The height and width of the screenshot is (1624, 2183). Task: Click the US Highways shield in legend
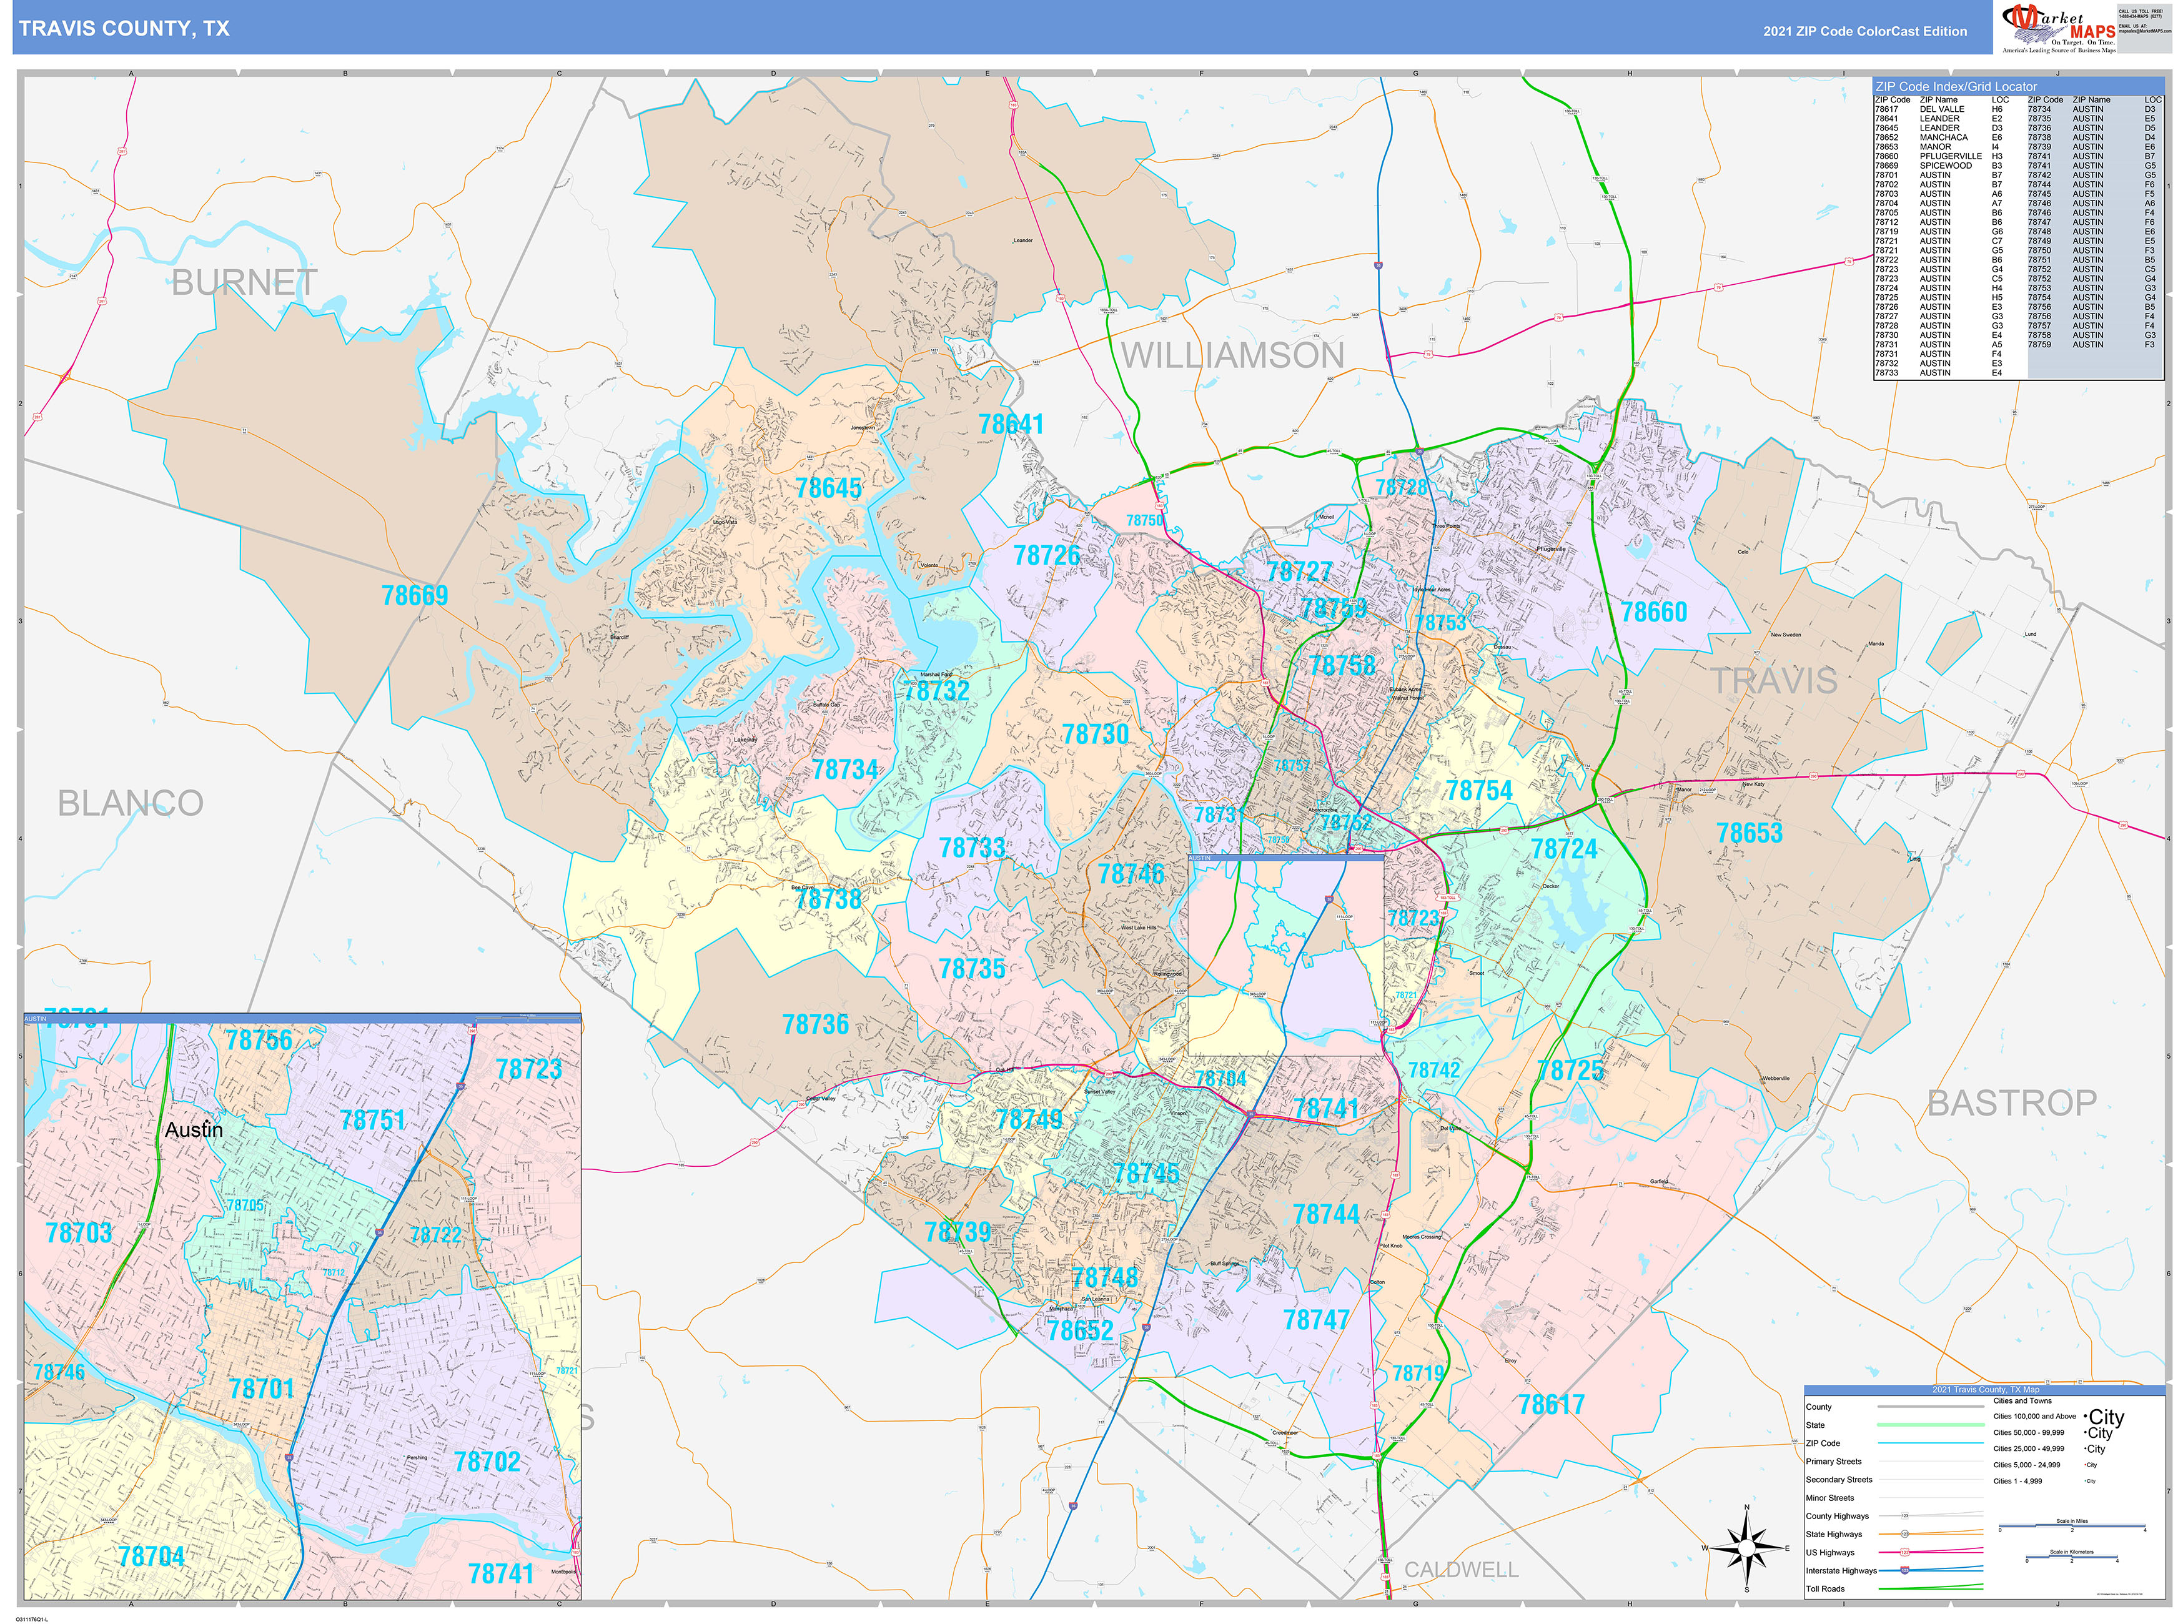[1905, 1552]
